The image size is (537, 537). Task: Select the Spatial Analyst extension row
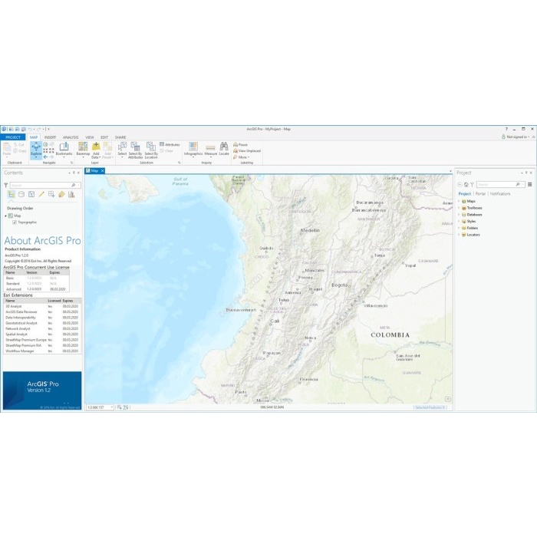pos(42,334)
